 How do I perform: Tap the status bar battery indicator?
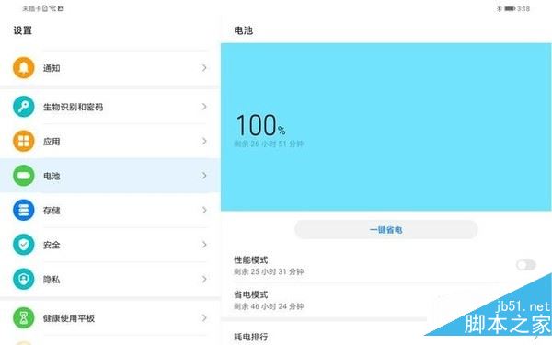[510, 8]
